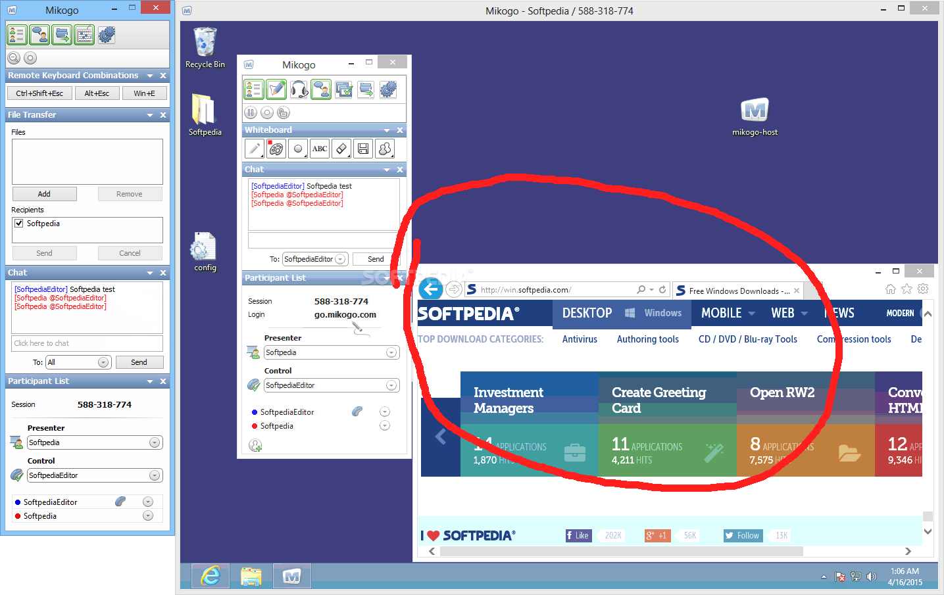The image size is (944, 595).
Task: Collapse Remote Keyboard Combinations panel arrow
Action: tap(150, 76)
